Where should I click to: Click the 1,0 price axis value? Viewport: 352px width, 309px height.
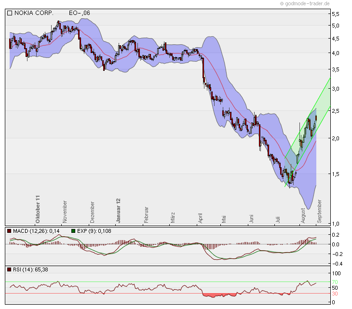[336, 224]
